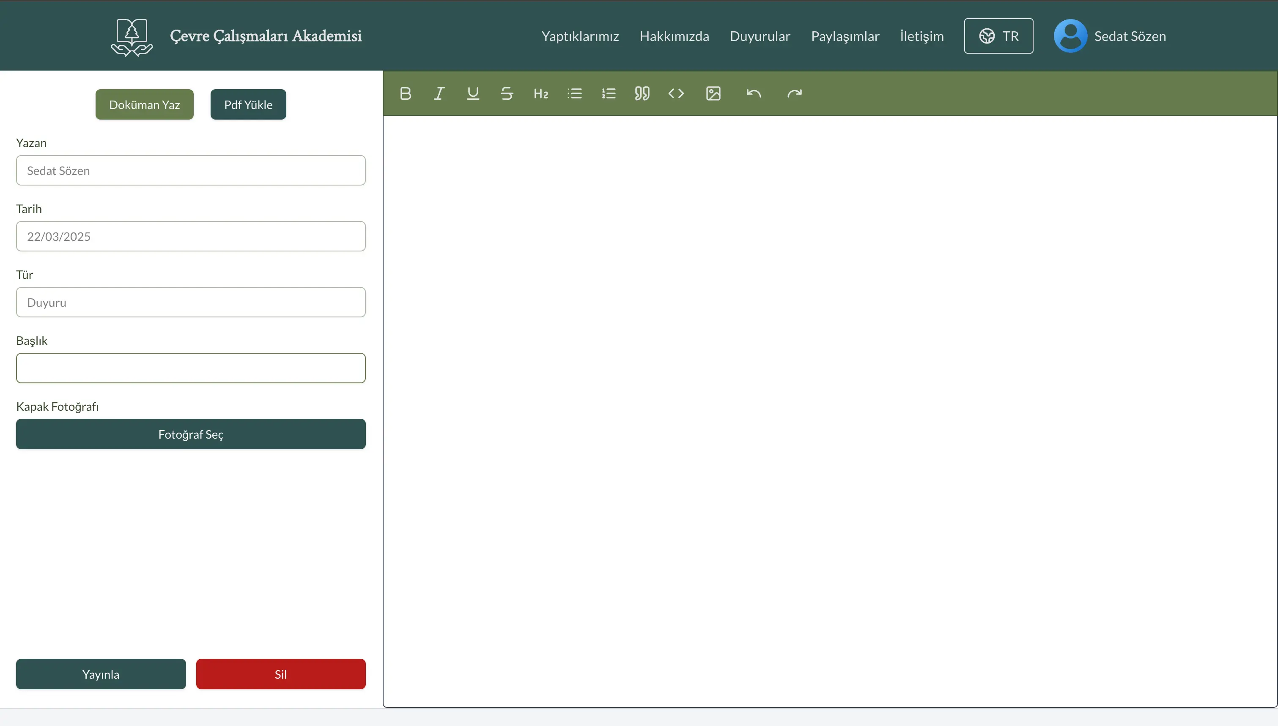
Task: Undo the last edit
Action: click(x=754, y=93)
